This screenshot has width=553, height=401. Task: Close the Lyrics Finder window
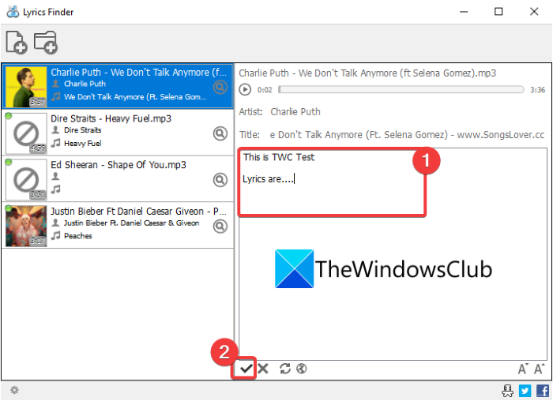[534, 12]
